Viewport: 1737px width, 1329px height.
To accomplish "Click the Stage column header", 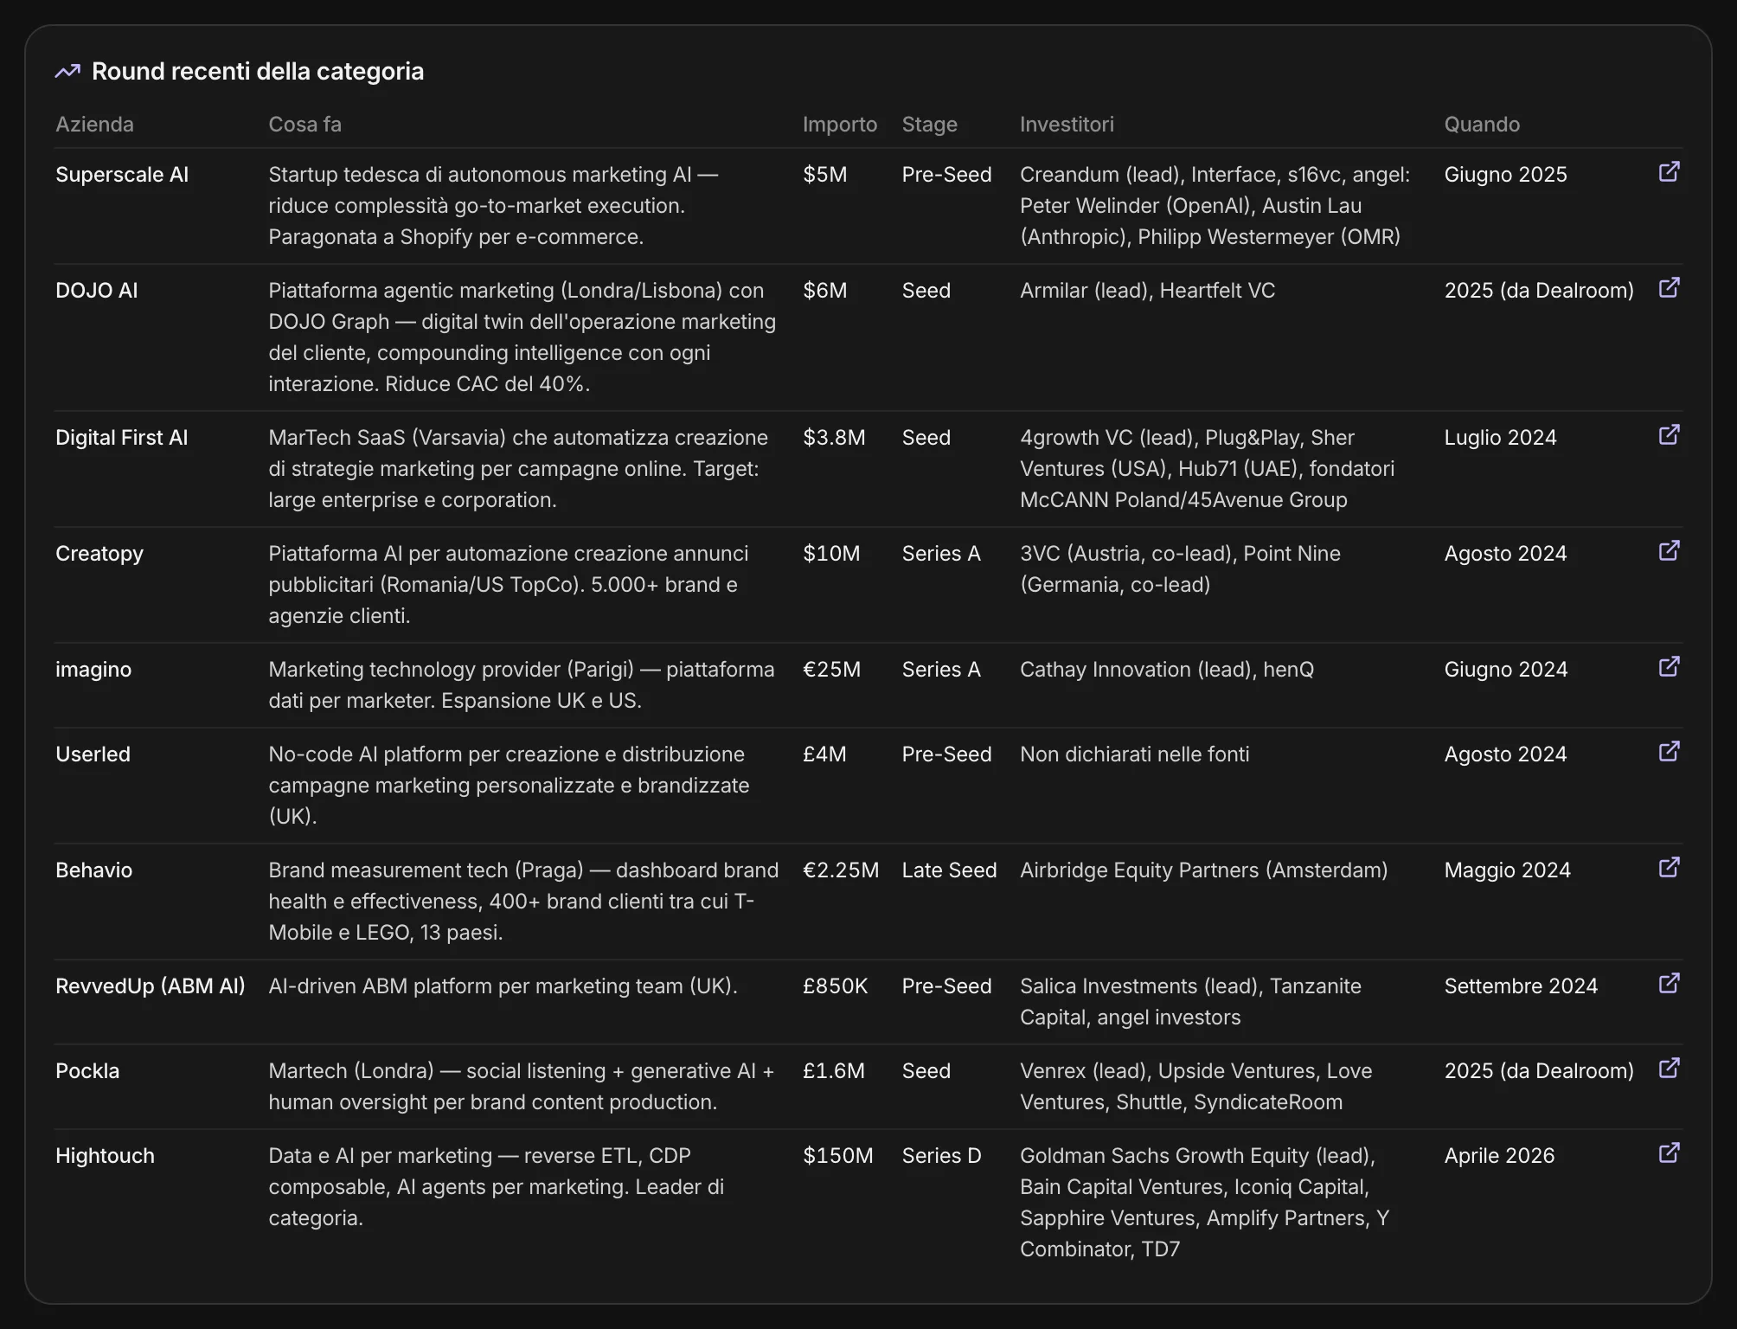I will pyautogui.click(x=929, y=124).
